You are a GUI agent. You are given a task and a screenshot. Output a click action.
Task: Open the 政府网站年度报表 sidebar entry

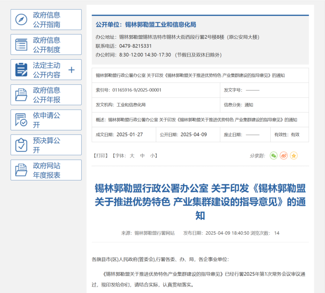(47, 170)
